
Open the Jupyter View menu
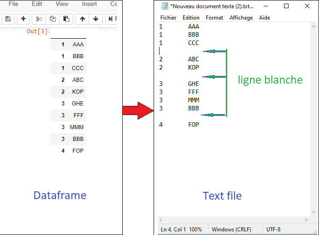(62, 4)
